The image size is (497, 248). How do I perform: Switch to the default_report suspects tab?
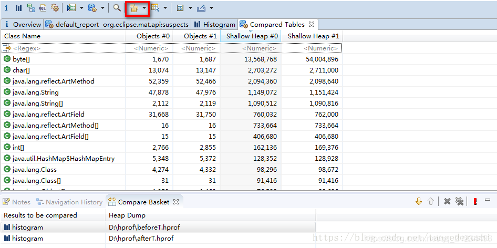[x=117, y=24]
